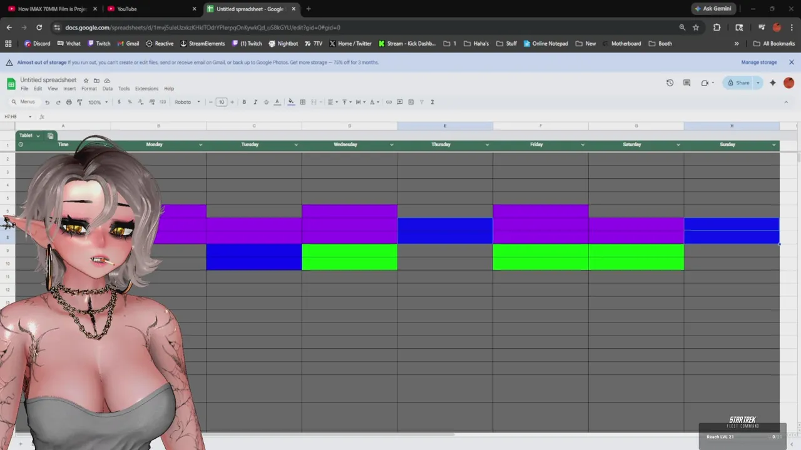This screenshot has height=450, width=801.
Task: Toggle bold formatting
Action: [x=244, y=102]
